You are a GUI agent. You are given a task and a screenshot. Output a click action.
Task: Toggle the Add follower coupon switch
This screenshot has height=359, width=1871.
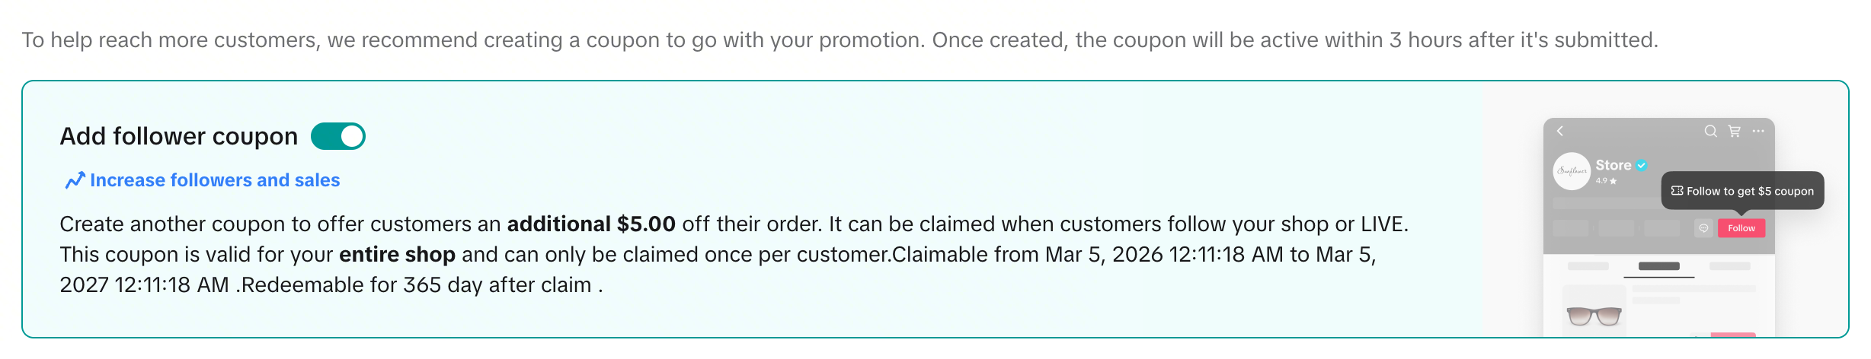(x=338, y=136)
